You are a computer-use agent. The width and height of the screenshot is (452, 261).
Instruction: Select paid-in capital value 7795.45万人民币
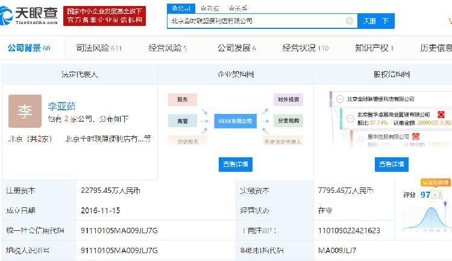pos(345,190)
